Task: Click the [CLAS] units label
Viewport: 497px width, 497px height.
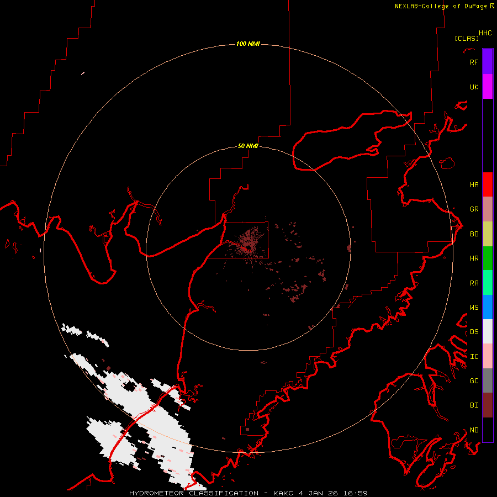Action: [467, 38]
